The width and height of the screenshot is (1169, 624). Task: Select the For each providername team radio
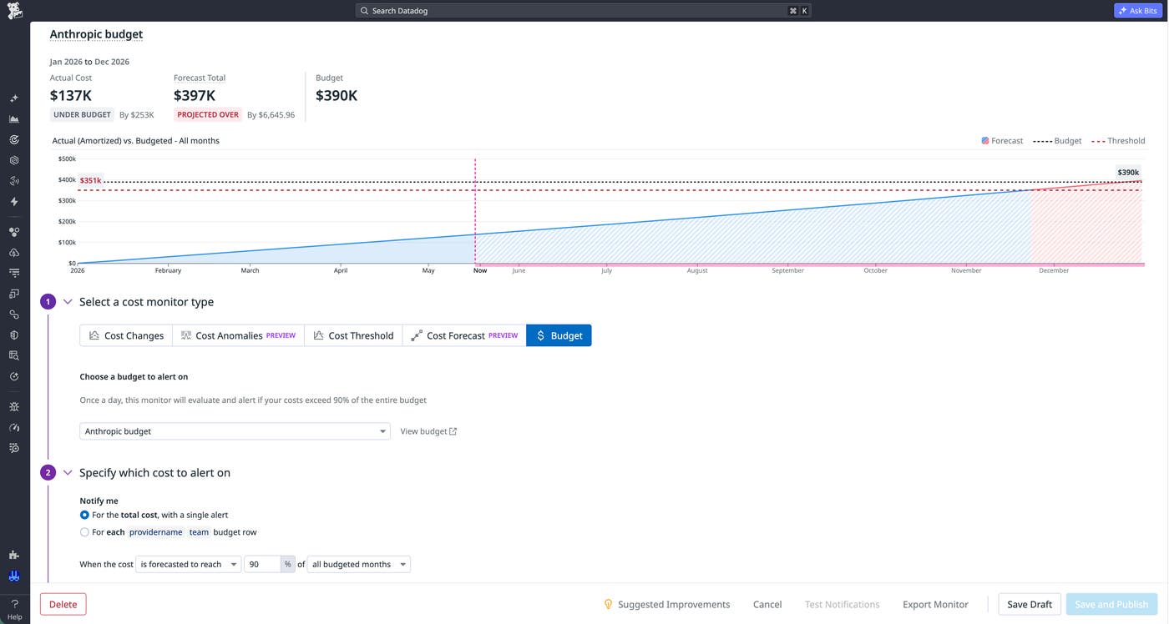84,532
